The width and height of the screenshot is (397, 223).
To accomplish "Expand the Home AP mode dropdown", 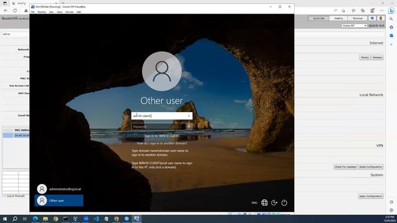I will coord(354,25).
